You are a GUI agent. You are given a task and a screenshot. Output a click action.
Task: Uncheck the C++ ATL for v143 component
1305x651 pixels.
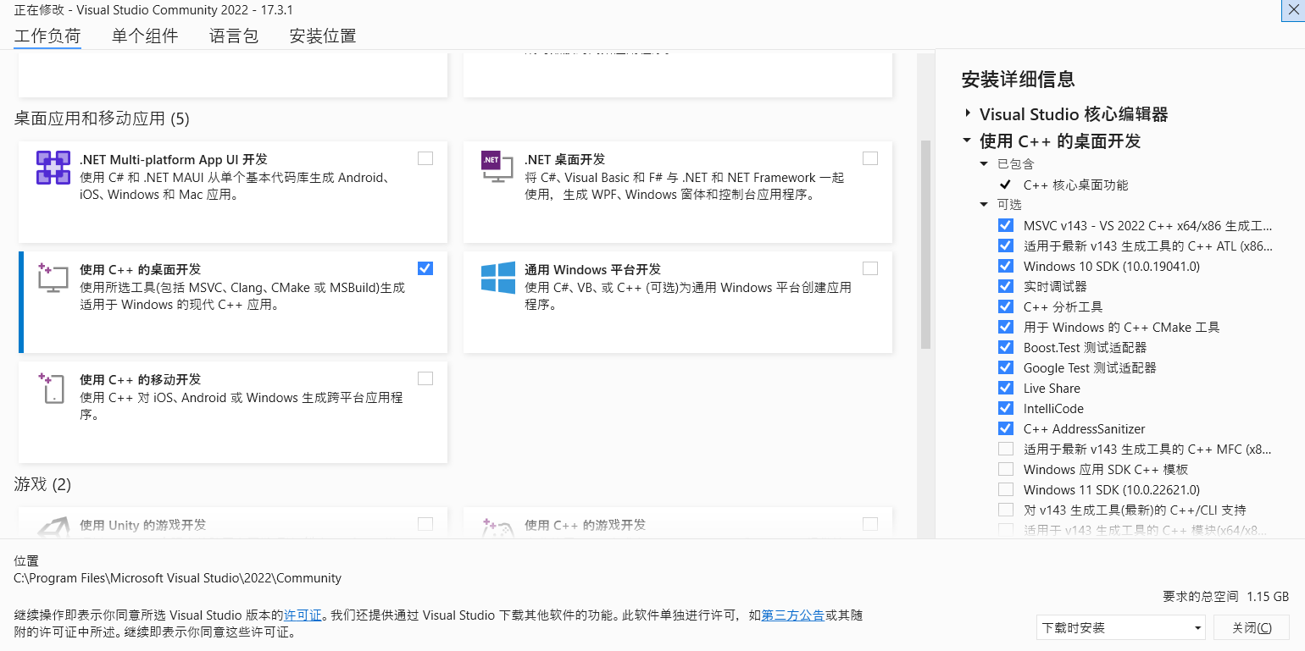[x=1006, y=246]
